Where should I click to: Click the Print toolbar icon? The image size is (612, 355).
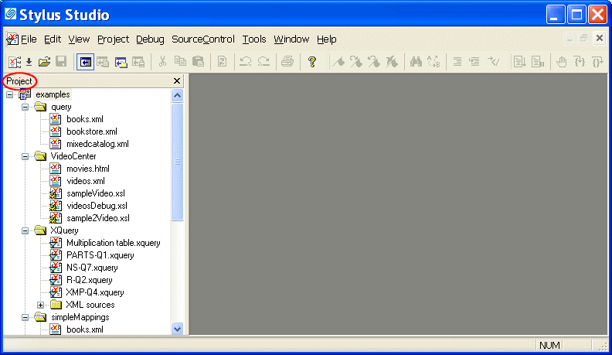[287, 62]
